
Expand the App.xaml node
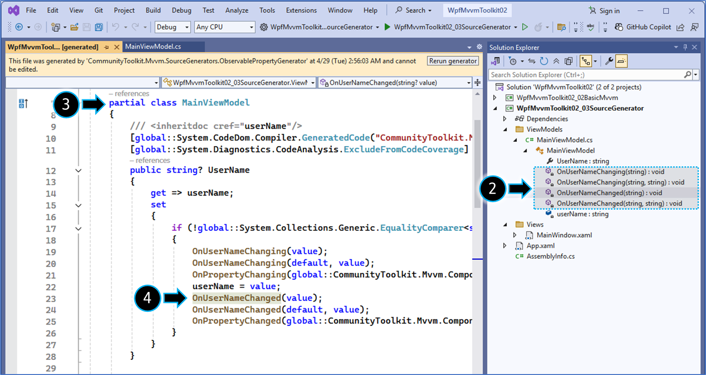point(505,245)
